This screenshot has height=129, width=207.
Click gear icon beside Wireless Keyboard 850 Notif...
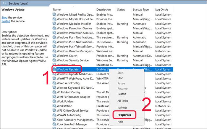(54, 87)
